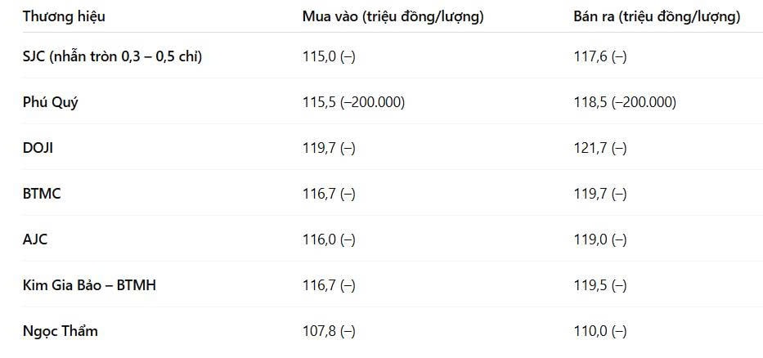Select the Kim Gia Bảo – BTMH cell
Image resolution: width=763 pixels, height=358 pixels.
pyautogui.click(x=89, y=285)
